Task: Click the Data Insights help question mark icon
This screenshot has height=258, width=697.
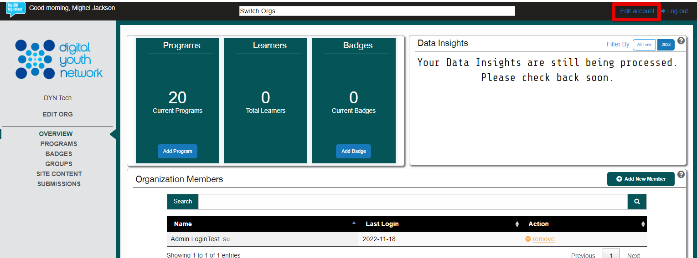Action: [x=681, y=40]
